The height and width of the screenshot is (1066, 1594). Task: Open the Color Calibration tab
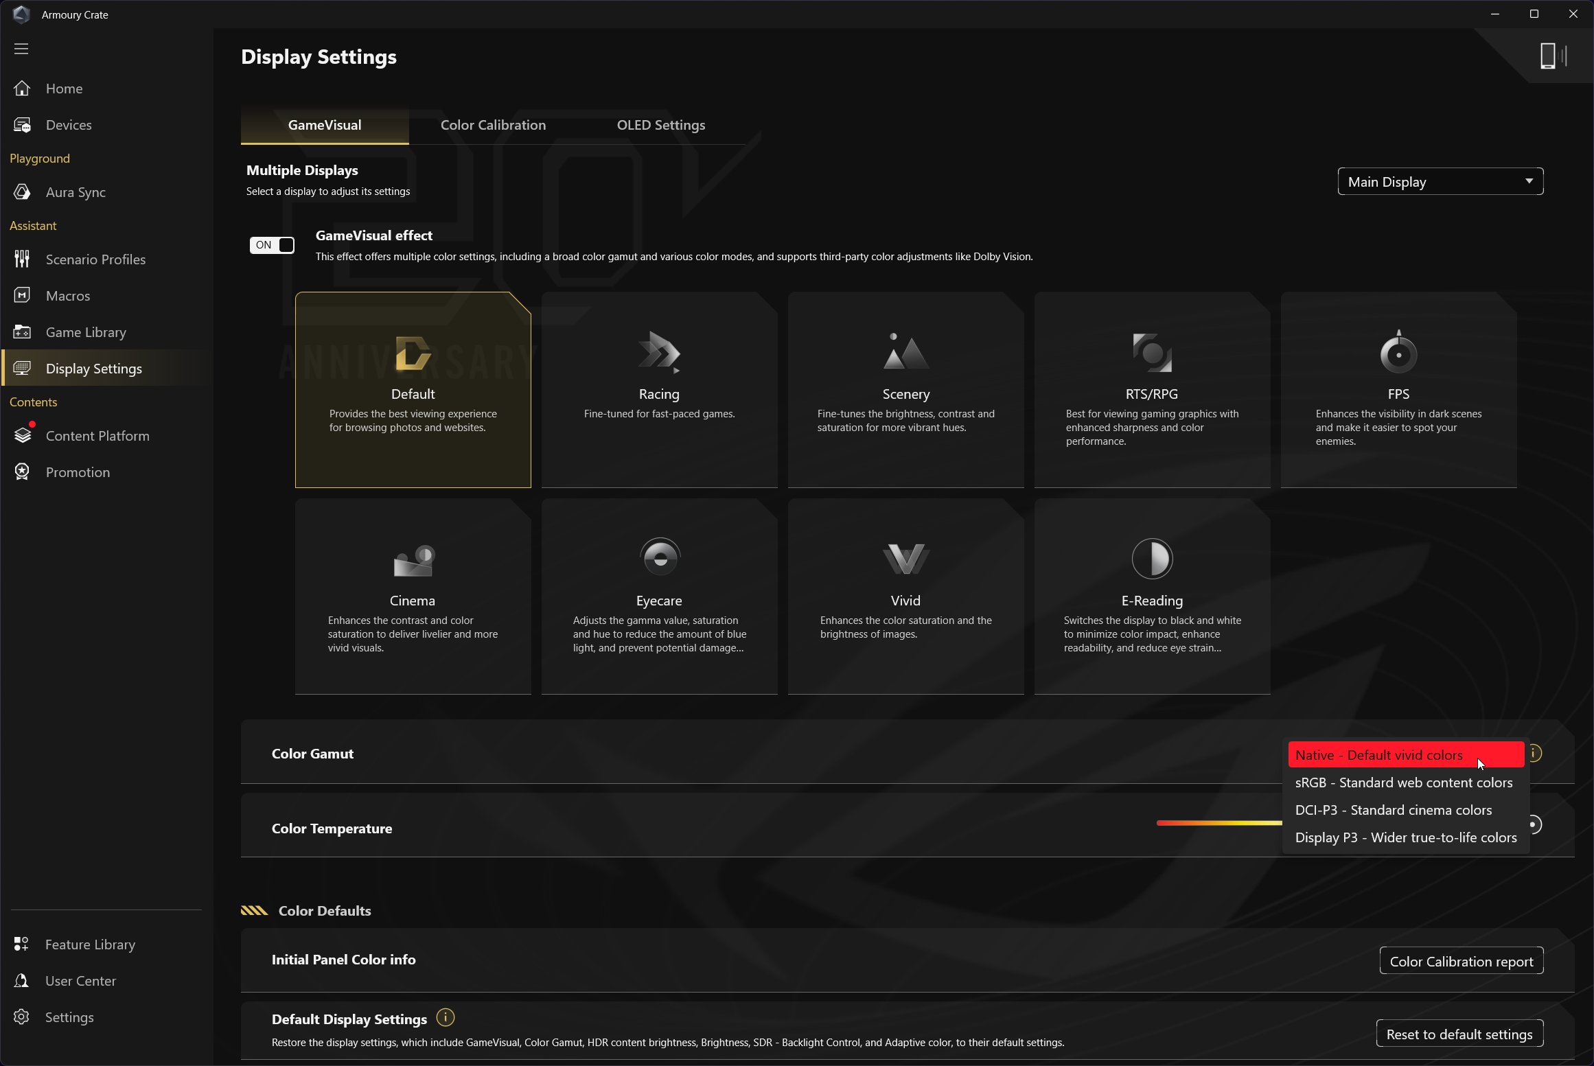pos(494,125)
